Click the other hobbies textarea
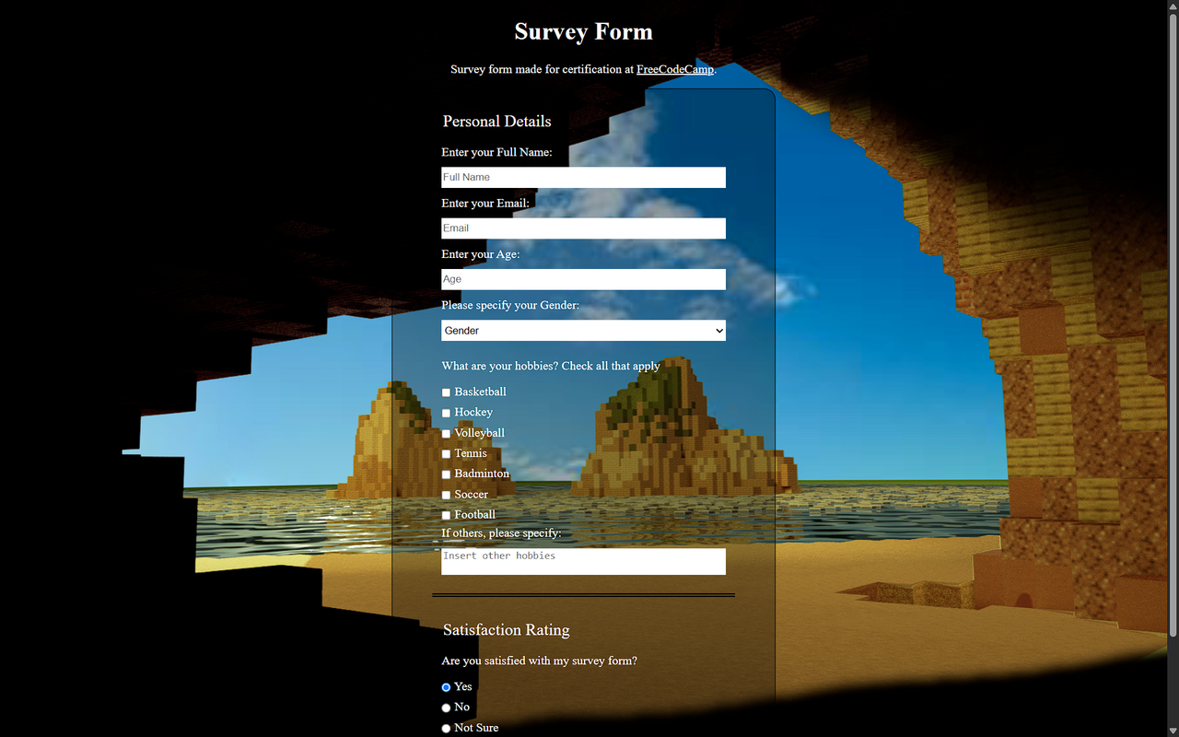 point(583,561)
